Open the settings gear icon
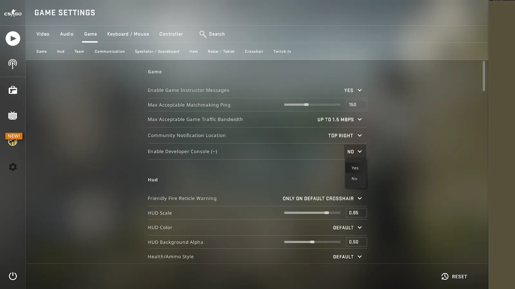 [13, 167]
